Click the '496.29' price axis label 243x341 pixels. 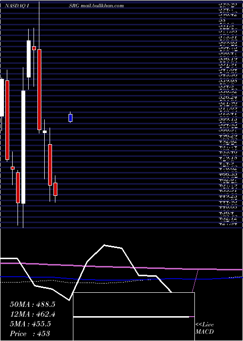227,136
